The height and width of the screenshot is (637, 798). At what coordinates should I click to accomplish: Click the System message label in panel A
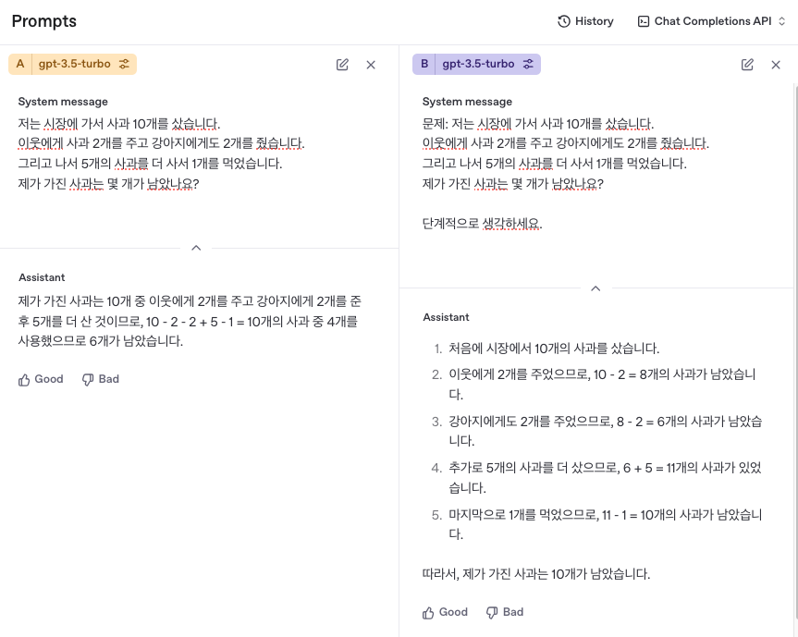coord(63,102)
